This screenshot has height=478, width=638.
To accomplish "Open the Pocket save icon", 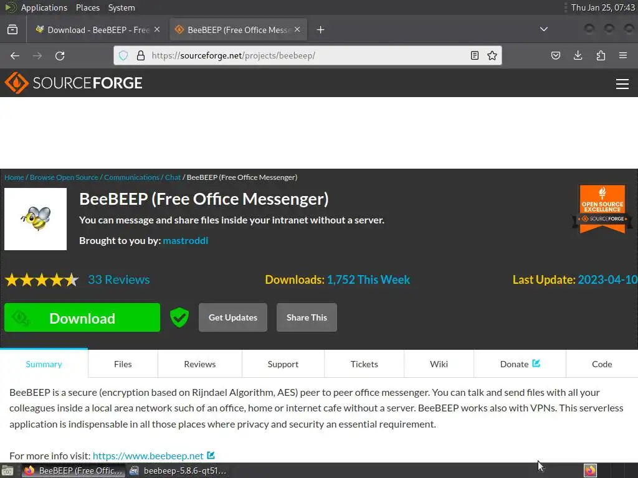I will pyautogui.click(x=555, y=55).
